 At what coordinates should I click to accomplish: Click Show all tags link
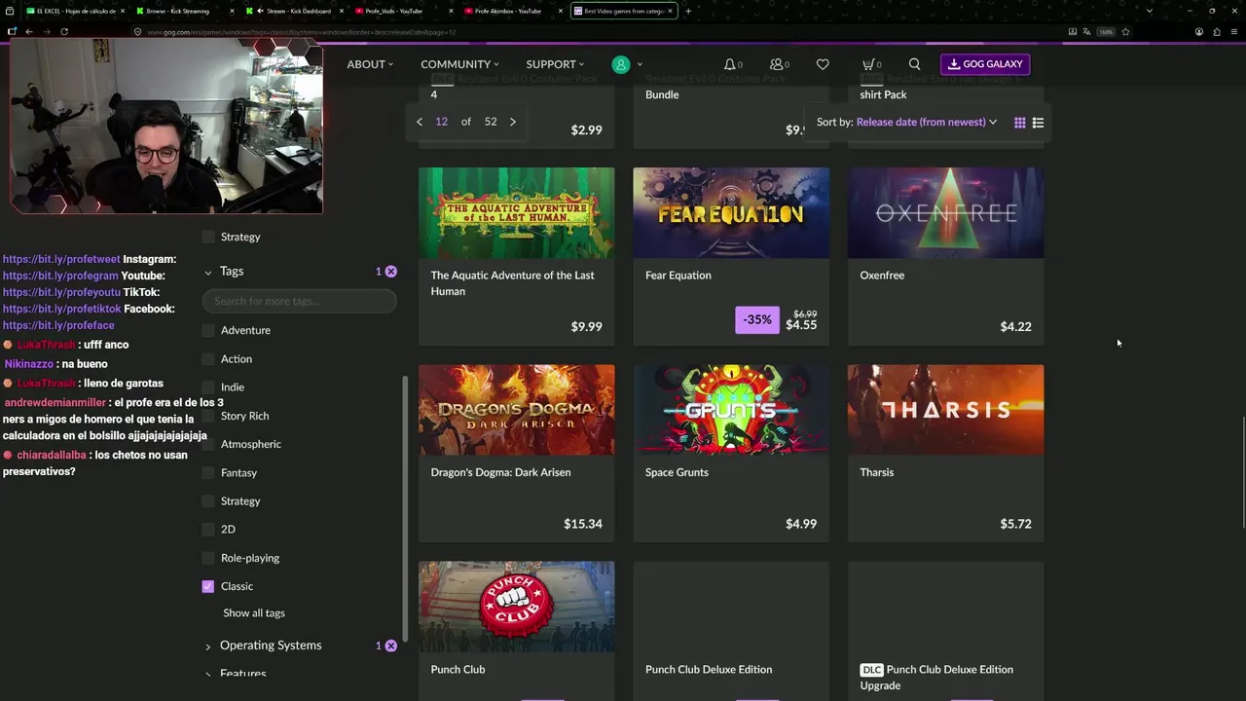click(x=254, y=613)
